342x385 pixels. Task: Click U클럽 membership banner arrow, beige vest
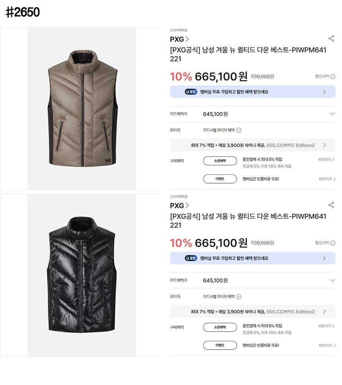click(324, 92)
